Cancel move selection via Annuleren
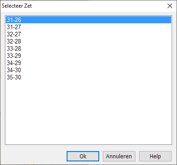 click(119, 156)
